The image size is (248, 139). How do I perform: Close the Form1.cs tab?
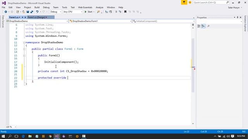click(25, 17)
